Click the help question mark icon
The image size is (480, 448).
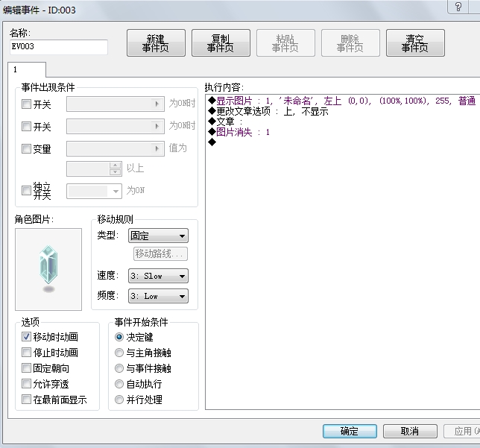tap(458, 7)
